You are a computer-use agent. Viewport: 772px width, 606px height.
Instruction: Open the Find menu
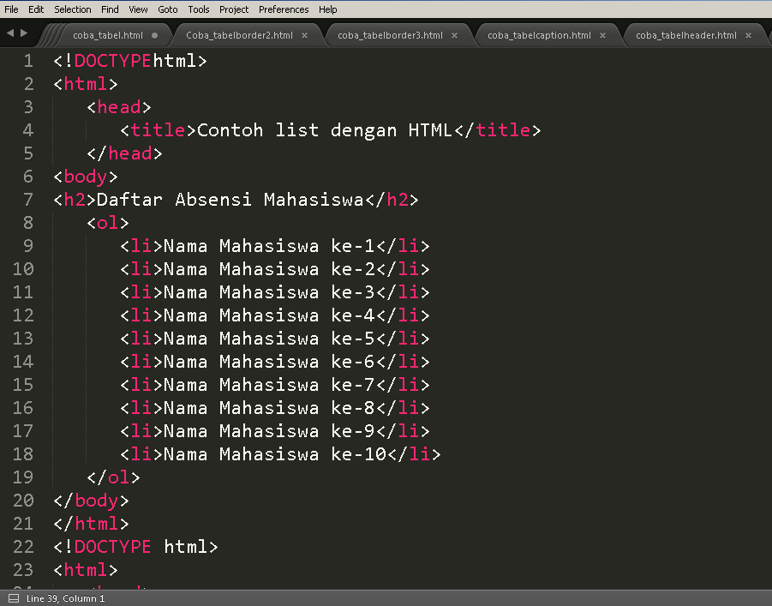[109, 9]
